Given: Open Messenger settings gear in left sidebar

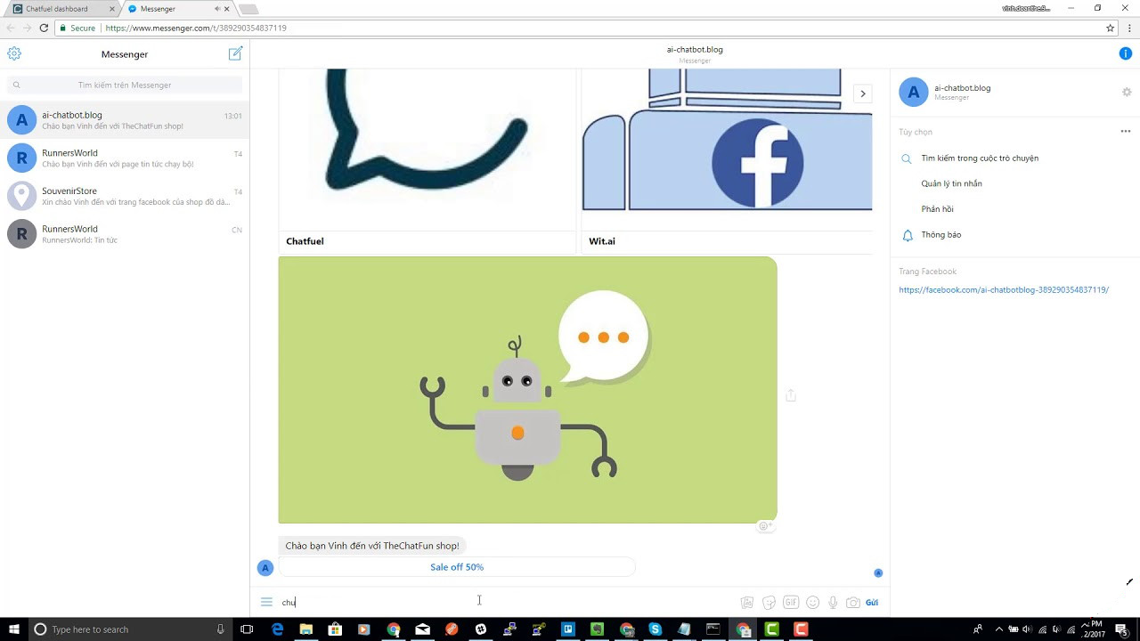Looking at the screenshot, I should [x=14, y=53].
